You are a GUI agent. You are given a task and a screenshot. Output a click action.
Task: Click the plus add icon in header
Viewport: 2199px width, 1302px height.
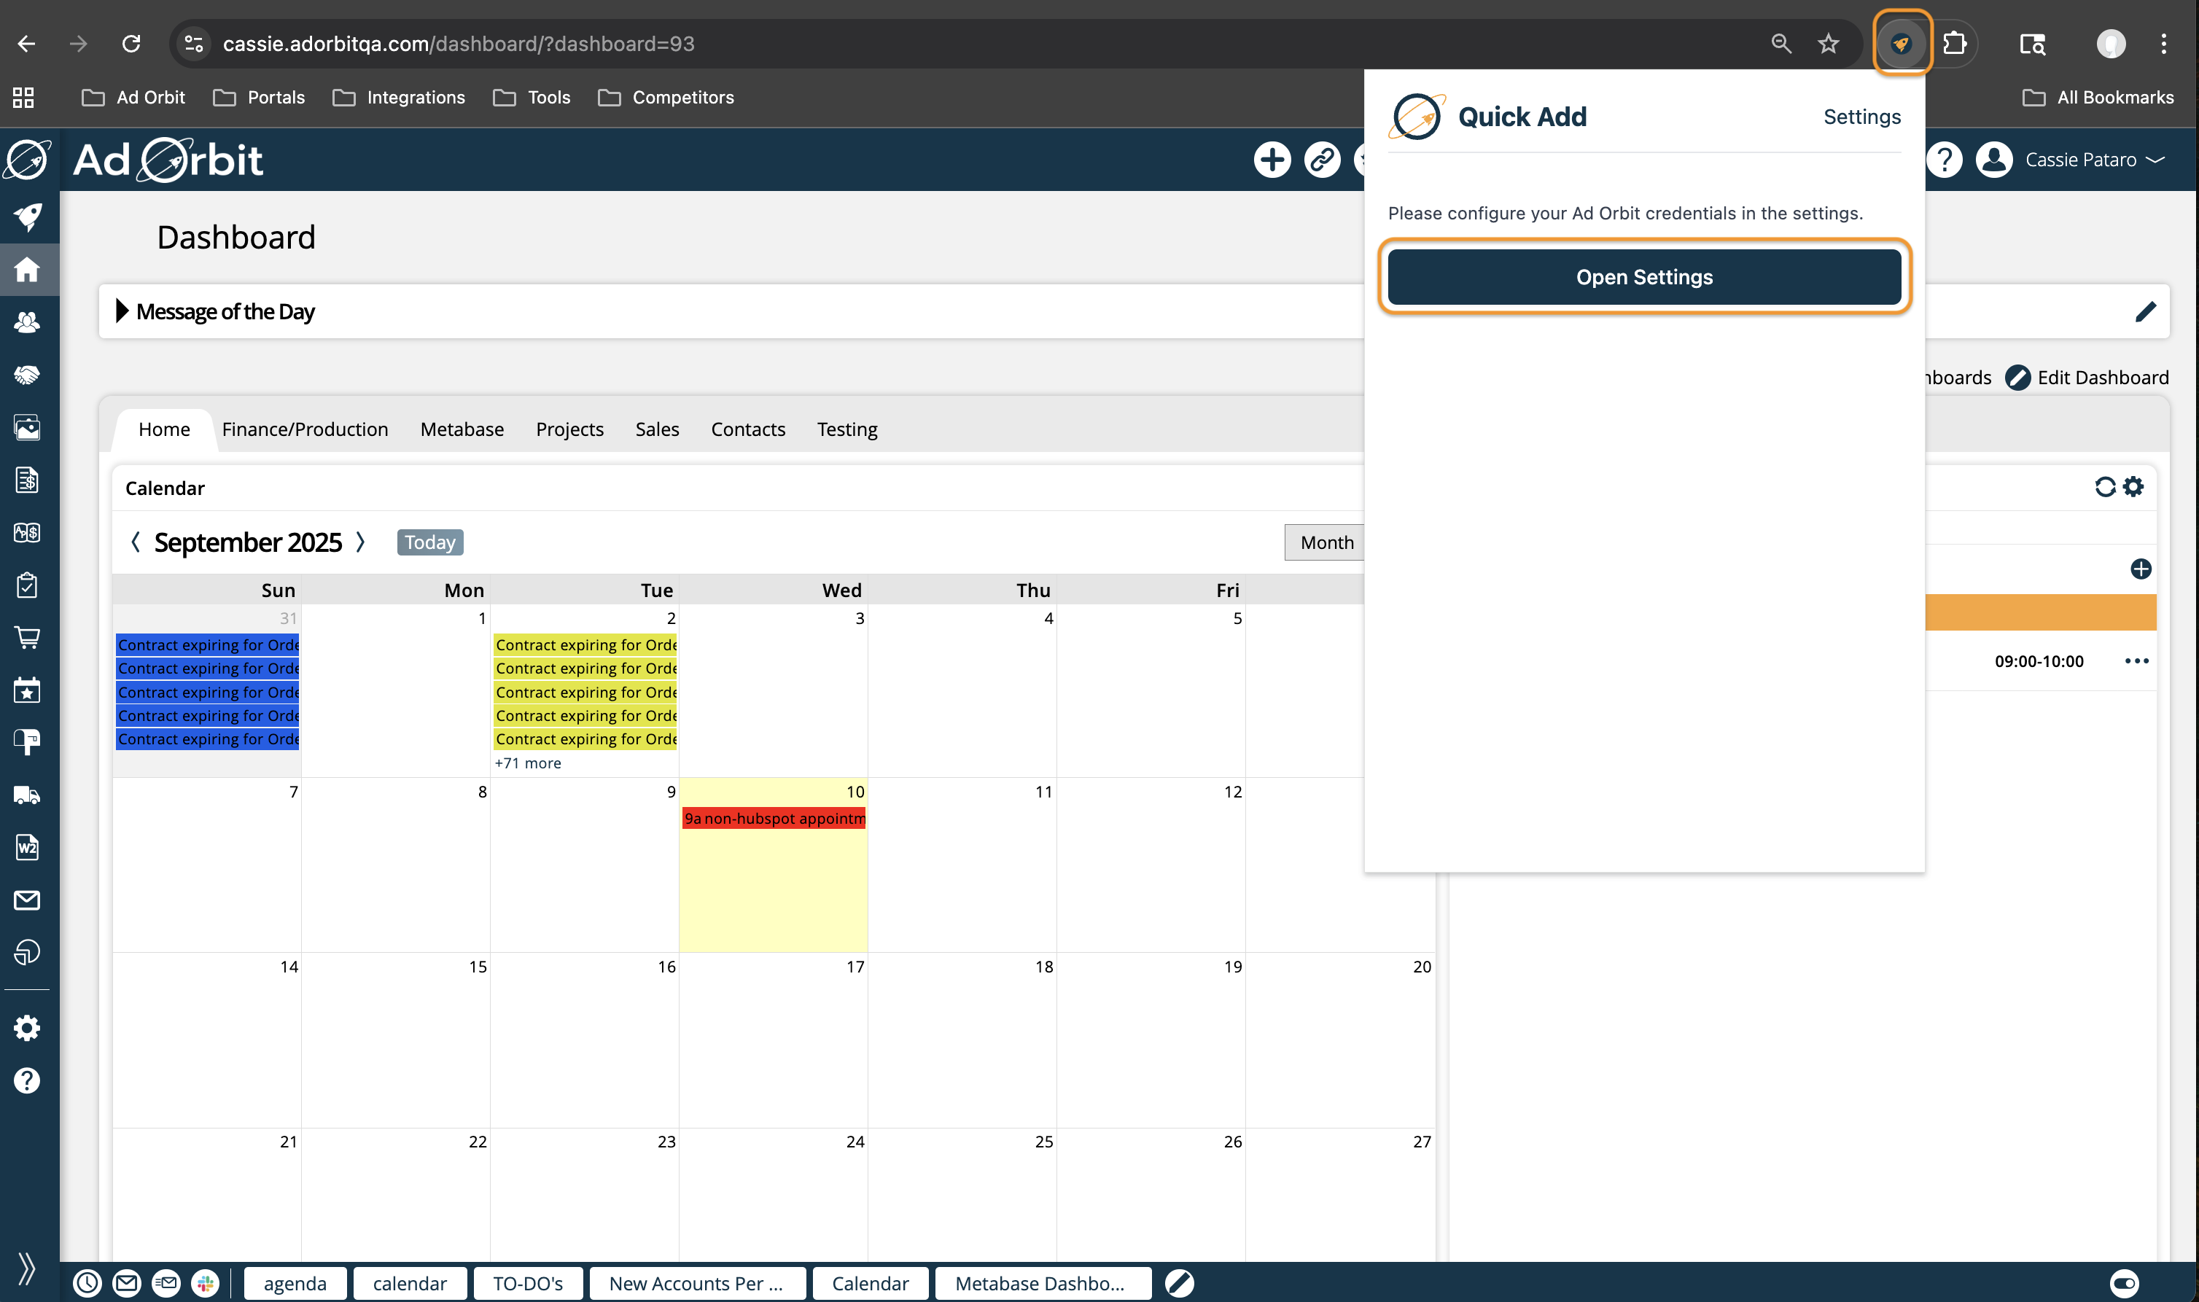(1272, 160)
